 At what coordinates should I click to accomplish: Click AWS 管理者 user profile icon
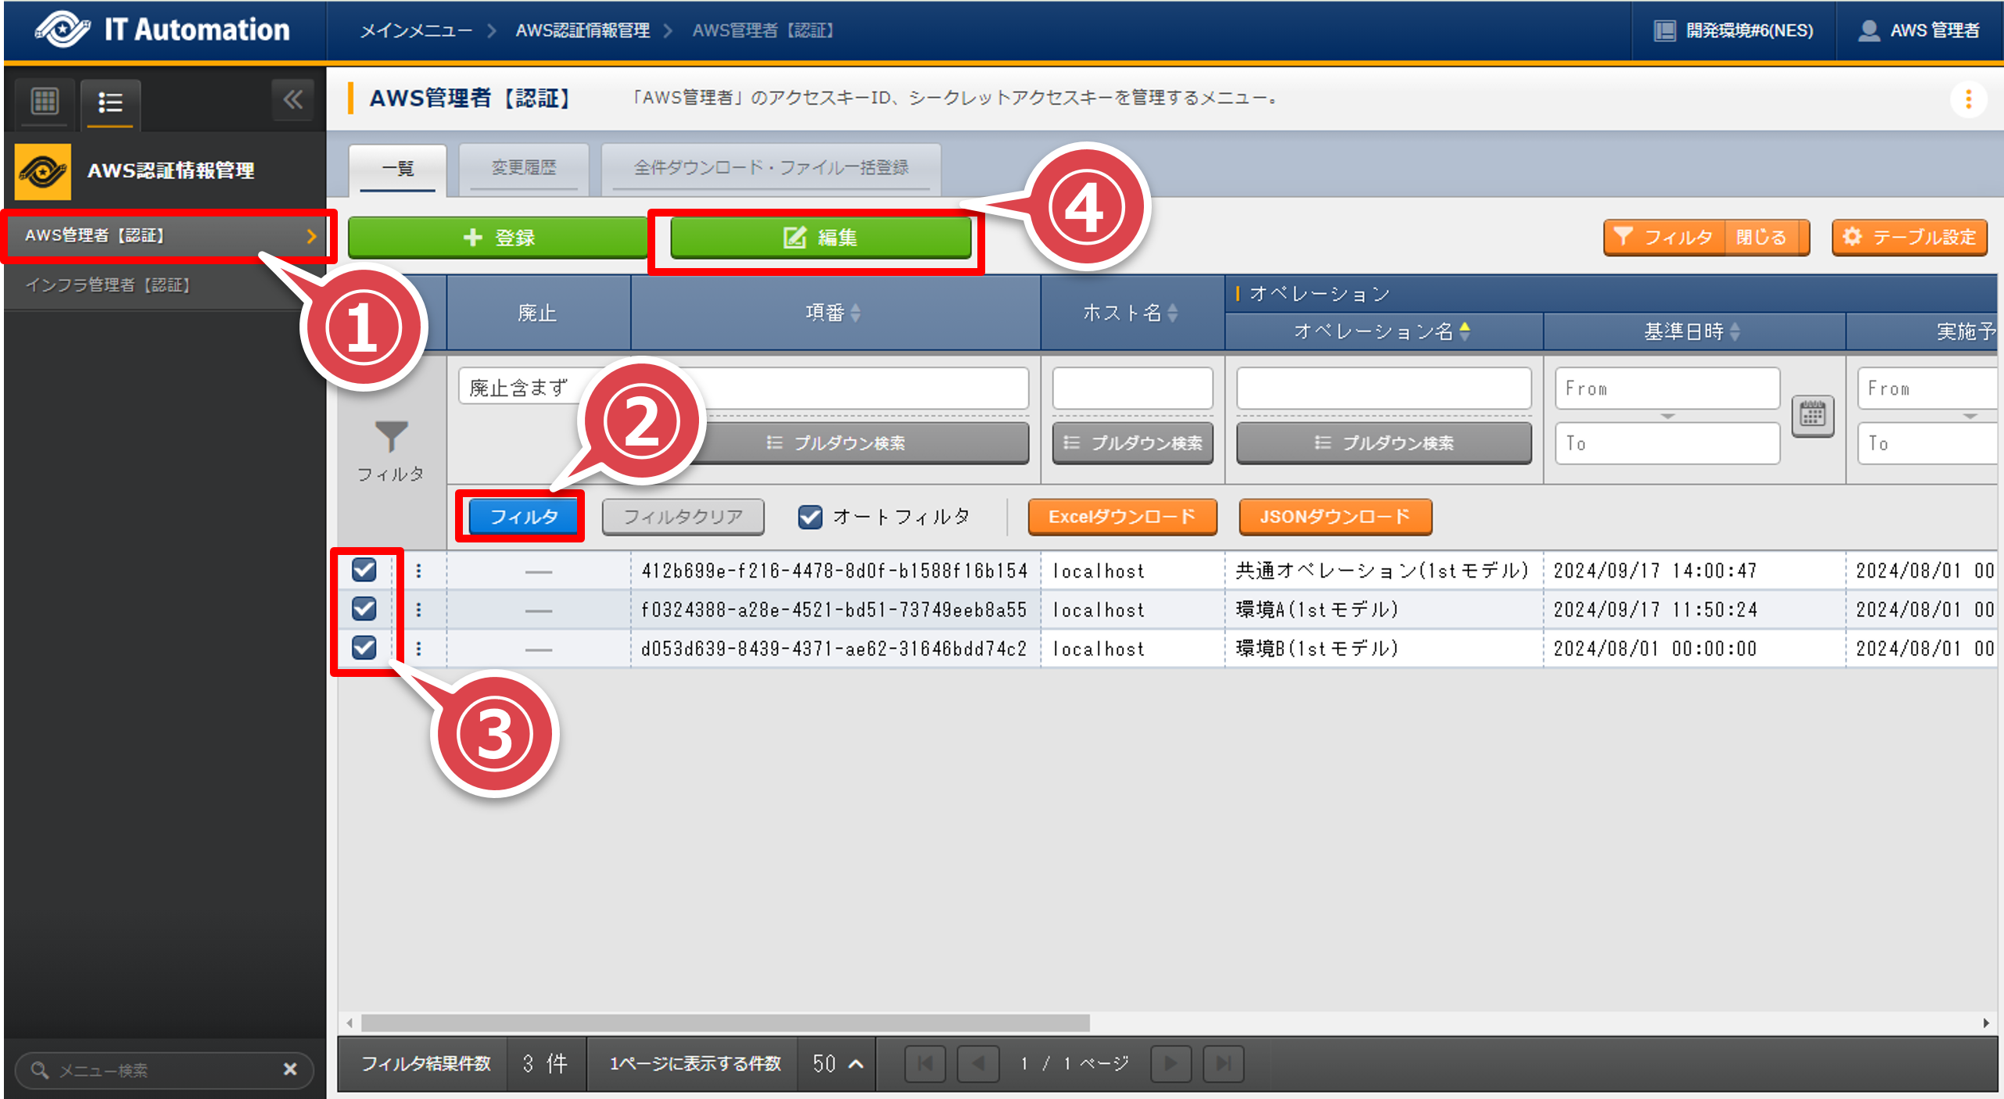tap(1869, 30)
